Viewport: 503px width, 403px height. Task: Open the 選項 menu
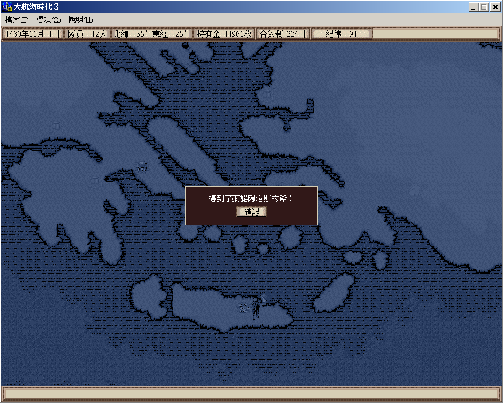[x=48, y=20]
